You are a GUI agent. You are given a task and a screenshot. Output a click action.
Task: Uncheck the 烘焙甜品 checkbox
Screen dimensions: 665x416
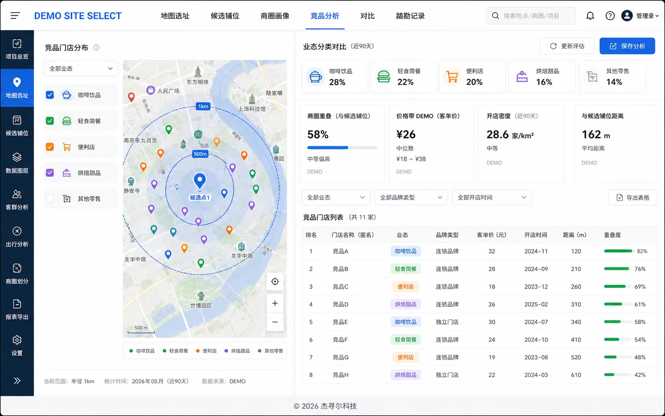coord(50,173)
